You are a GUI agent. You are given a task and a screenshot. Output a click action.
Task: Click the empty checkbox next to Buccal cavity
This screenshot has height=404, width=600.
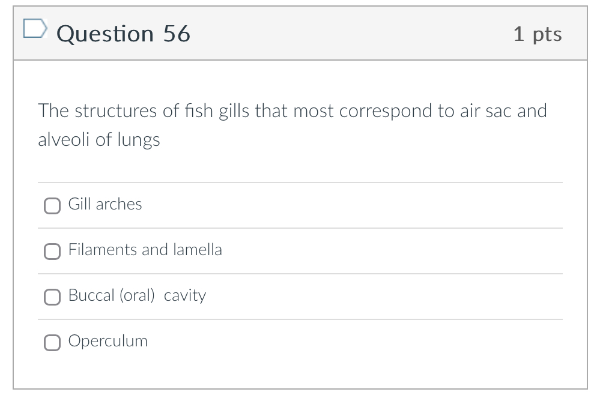pyautogui.click(x=52, y=297)
